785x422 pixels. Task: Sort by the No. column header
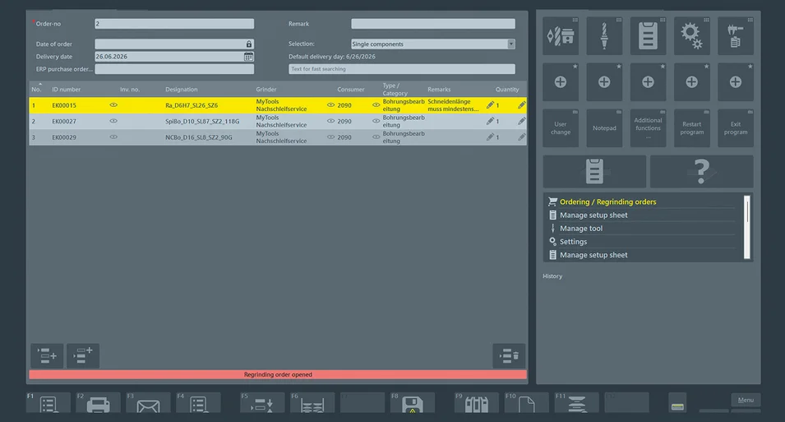[x=36, y=89]
